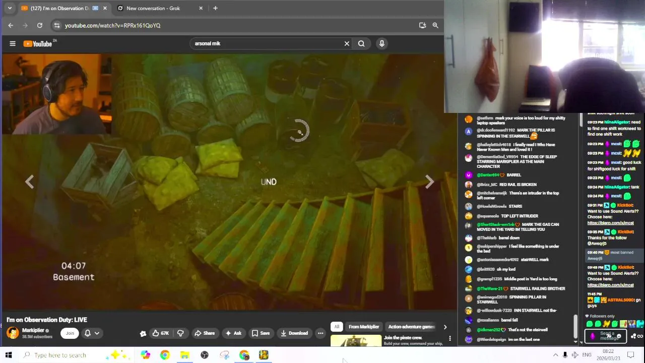Open the Ask AI button
The height and width of the screenshot is (363, 645).
233,333
